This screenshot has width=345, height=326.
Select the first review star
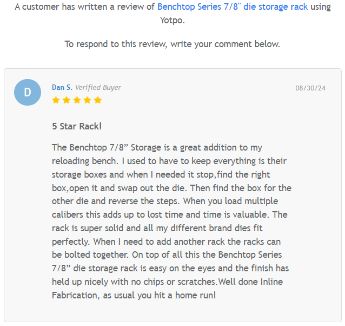click(x=56, y=100)
